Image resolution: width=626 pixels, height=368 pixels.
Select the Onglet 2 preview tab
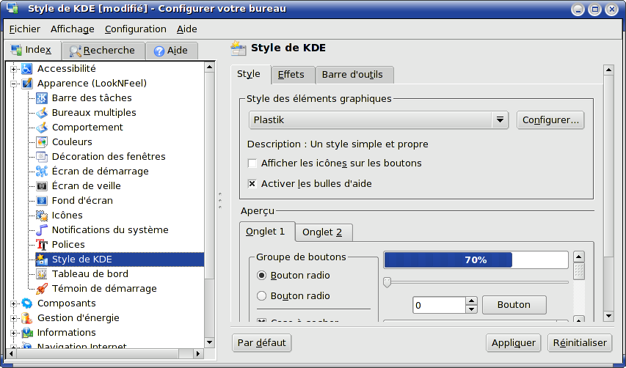[x=324, y=232]
